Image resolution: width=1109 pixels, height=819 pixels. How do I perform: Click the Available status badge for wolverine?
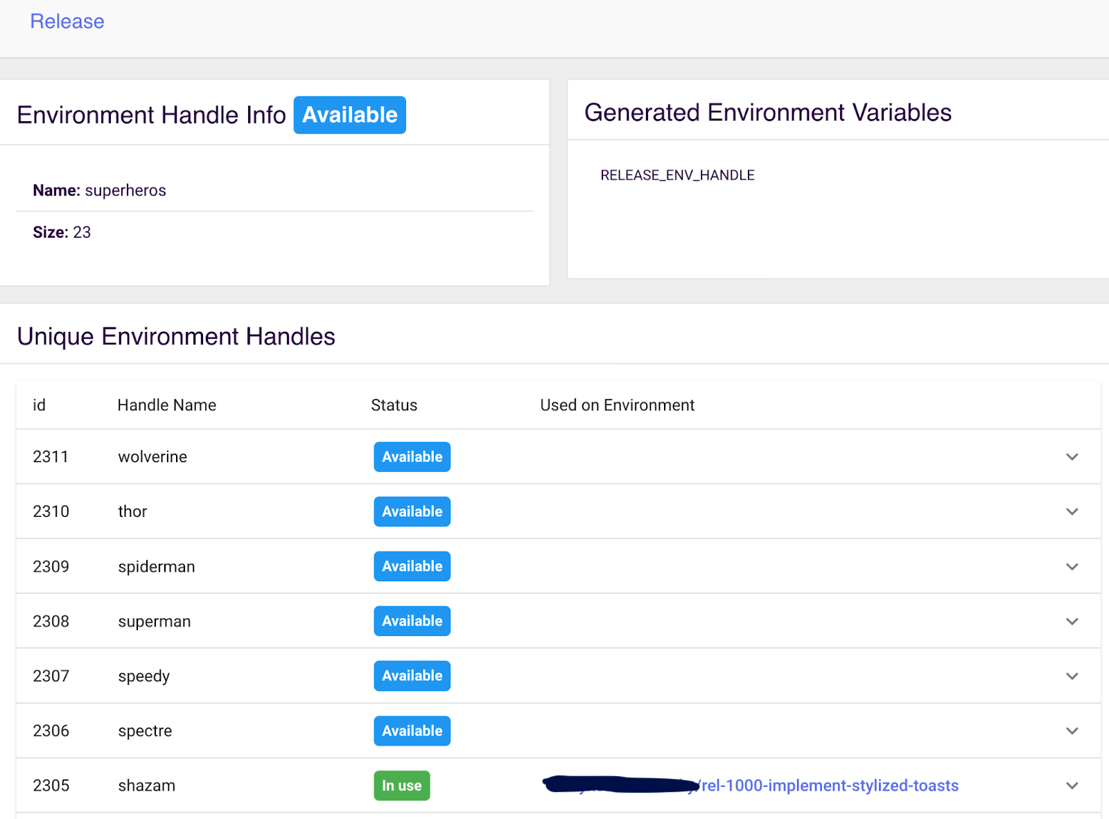point(412,457)
